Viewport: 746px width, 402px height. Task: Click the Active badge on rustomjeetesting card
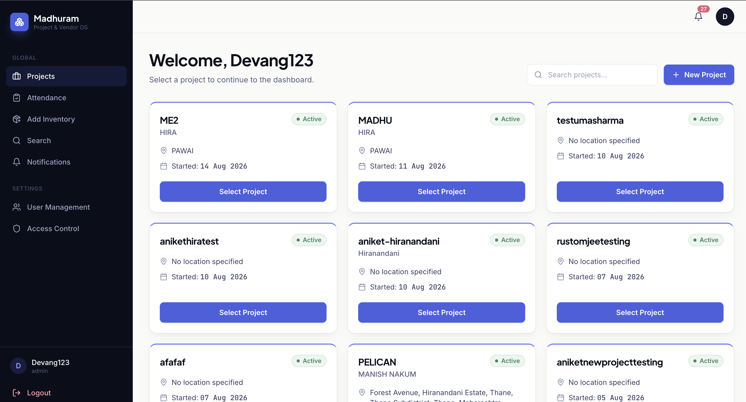tap(706, 240)
